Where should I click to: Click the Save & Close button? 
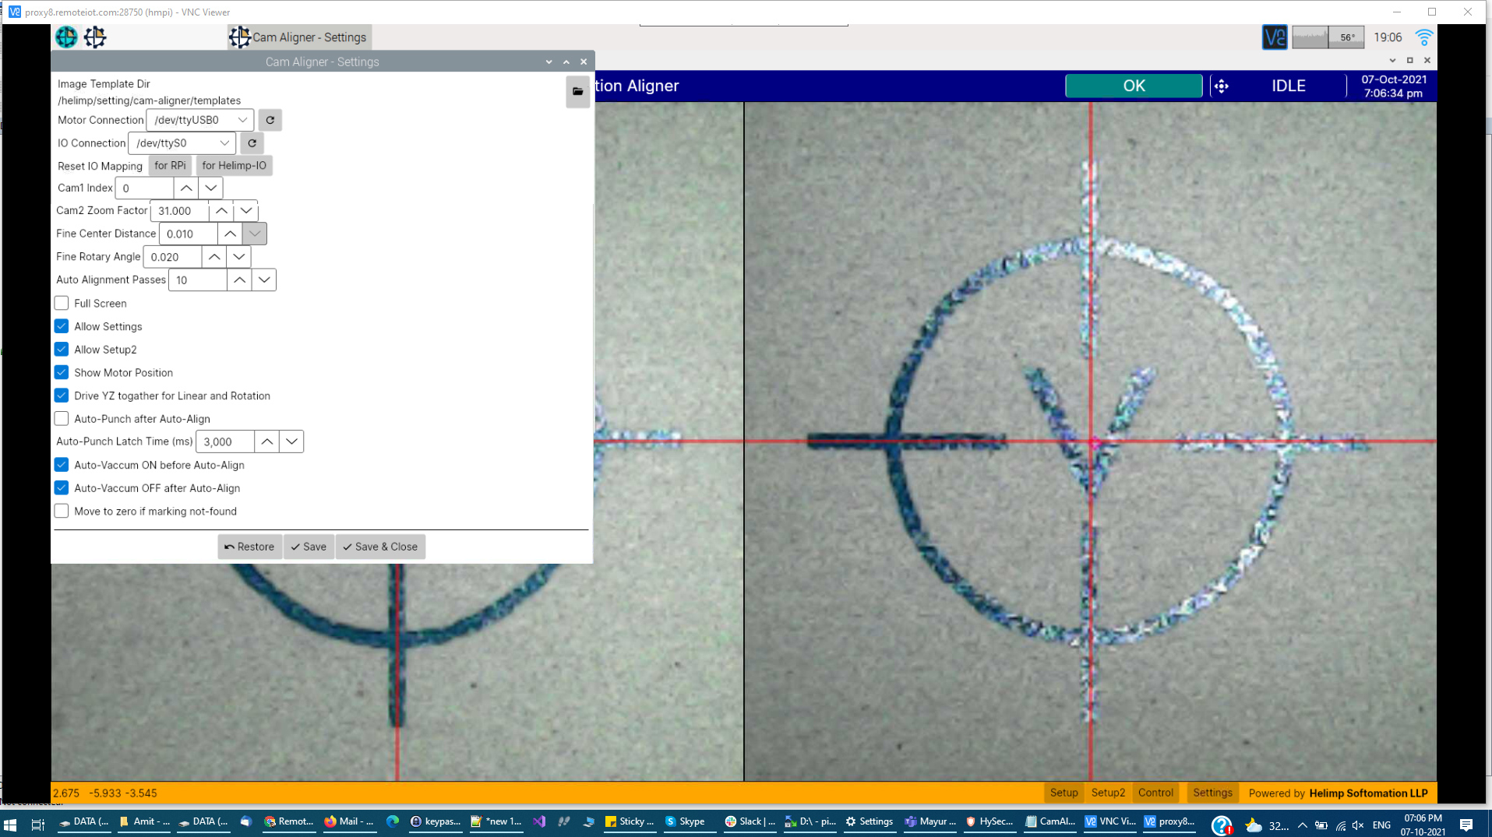pos(380,547)
